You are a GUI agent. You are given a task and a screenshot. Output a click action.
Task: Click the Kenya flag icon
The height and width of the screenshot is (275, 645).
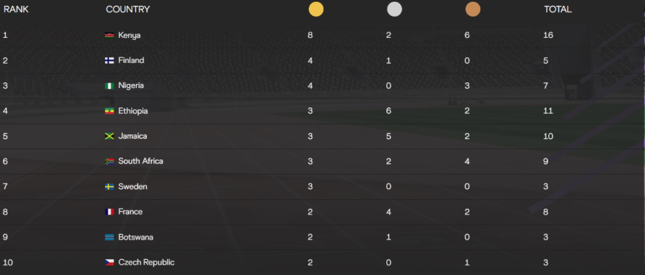[x=110, y=36]
